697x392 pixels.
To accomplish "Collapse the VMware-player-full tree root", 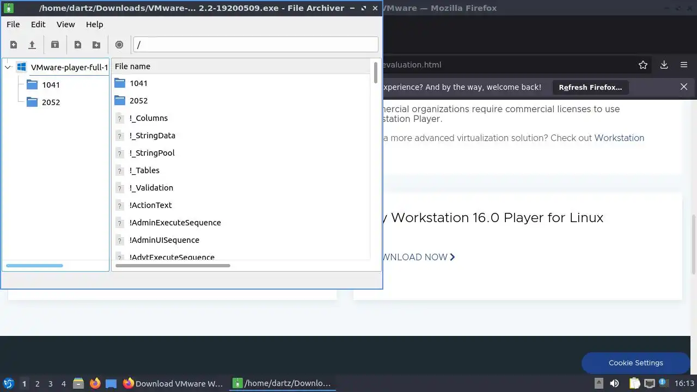I will (x=8, y=68).
